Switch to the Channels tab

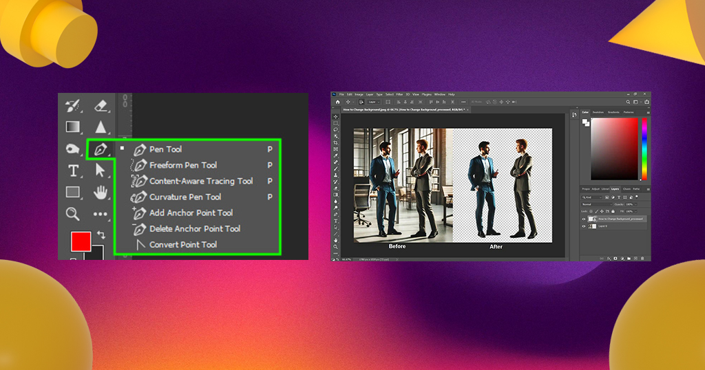coord(627,189)
